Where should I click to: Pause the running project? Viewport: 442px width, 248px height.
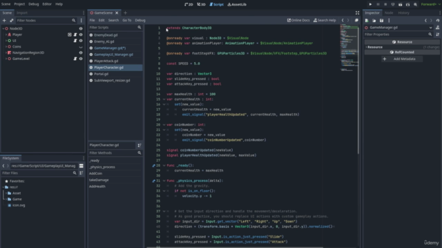click(x=378, y=4)
